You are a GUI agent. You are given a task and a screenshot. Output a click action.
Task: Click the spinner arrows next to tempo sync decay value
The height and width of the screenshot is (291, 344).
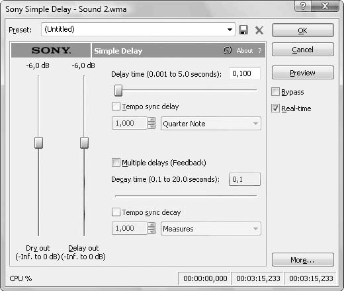151,228
